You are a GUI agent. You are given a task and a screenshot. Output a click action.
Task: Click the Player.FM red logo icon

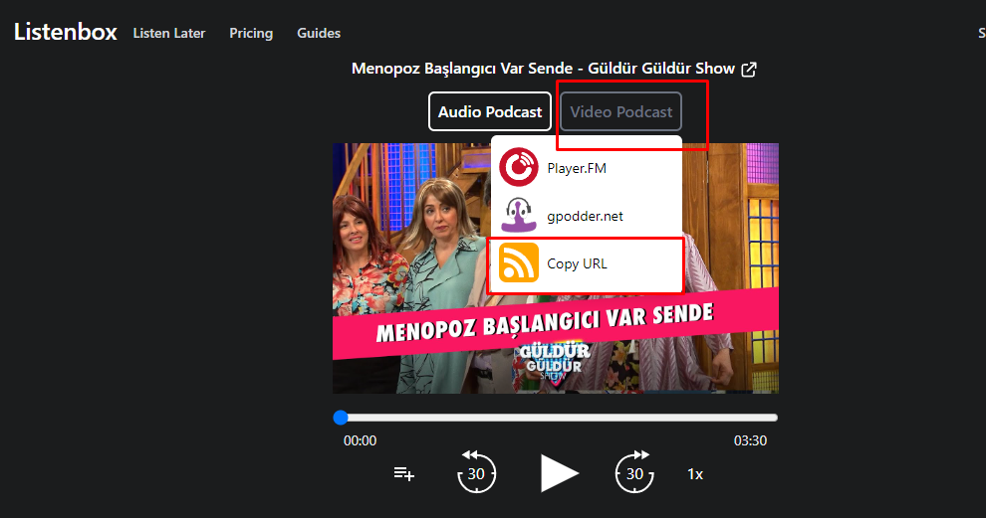[519, 168]
